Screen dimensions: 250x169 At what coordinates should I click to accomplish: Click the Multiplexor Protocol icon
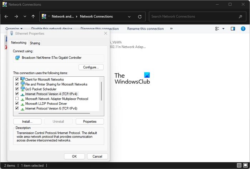coord(22,99)
